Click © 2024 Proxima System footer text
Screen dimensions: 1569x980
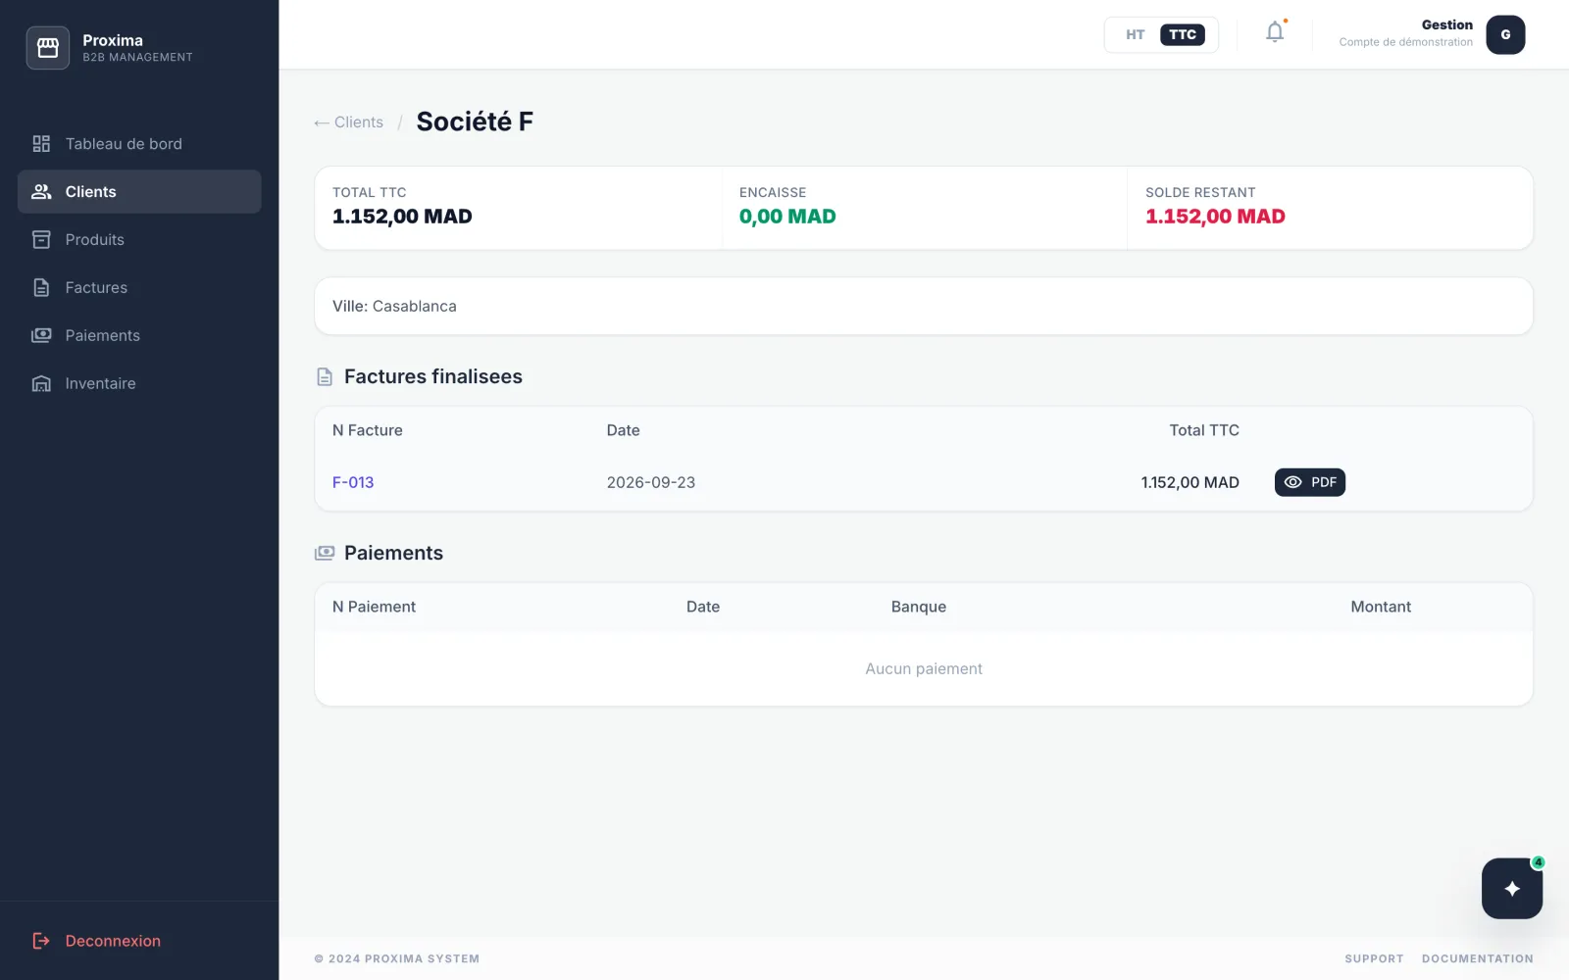coord(397,958)
